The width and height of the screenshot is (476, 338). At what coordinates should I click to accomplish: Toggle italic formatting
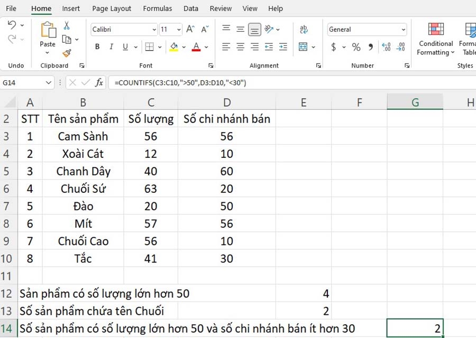(x=112, y=46)
